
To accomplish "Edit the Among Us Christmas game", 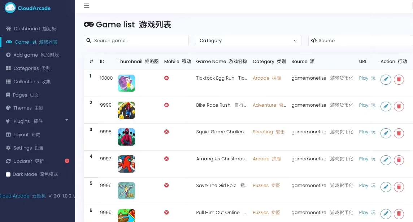I will (x=386, y=160).
